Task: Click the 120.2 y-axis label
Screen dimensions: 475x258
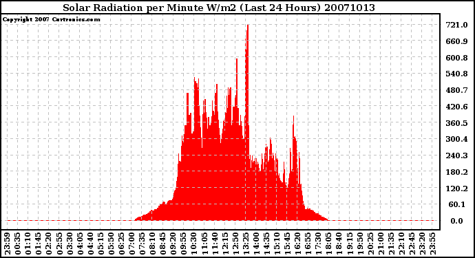Action: pos(456,188)
